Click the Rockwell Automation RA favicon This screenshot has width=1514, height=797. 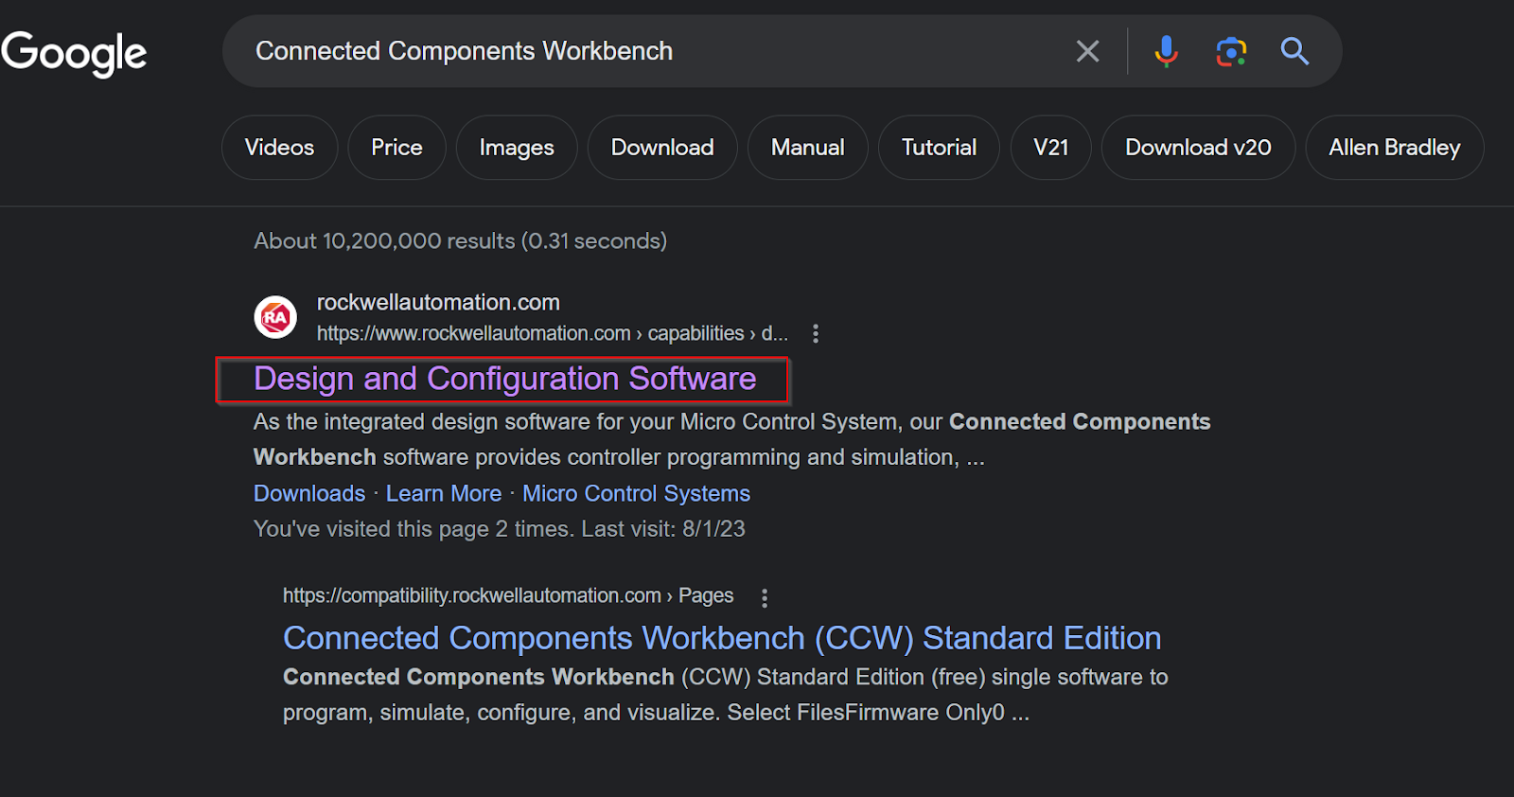pyautogui.click(x=275, y=317)
